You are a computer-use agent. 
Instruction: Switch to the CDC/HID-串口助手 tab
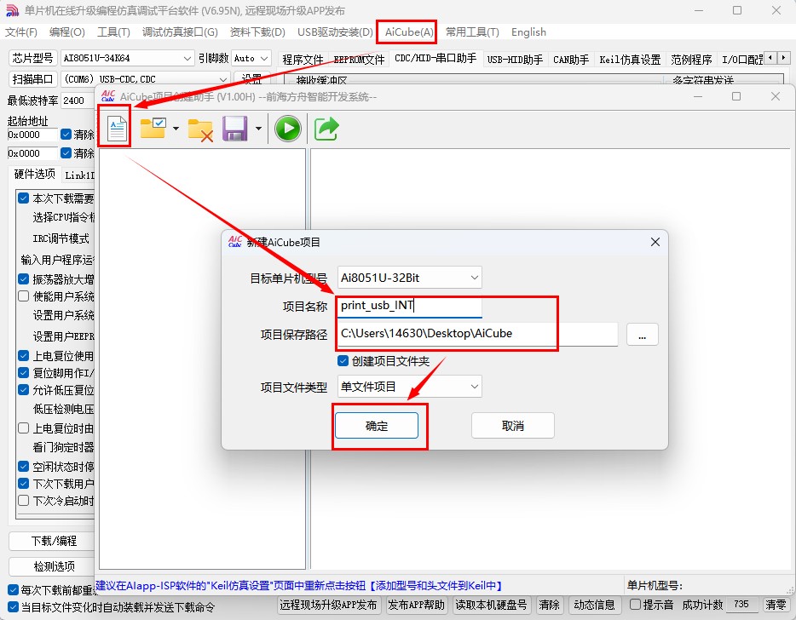pos(435,59)
